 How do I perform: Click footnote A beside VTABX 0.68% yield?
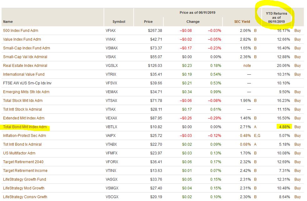coord(255,144)
